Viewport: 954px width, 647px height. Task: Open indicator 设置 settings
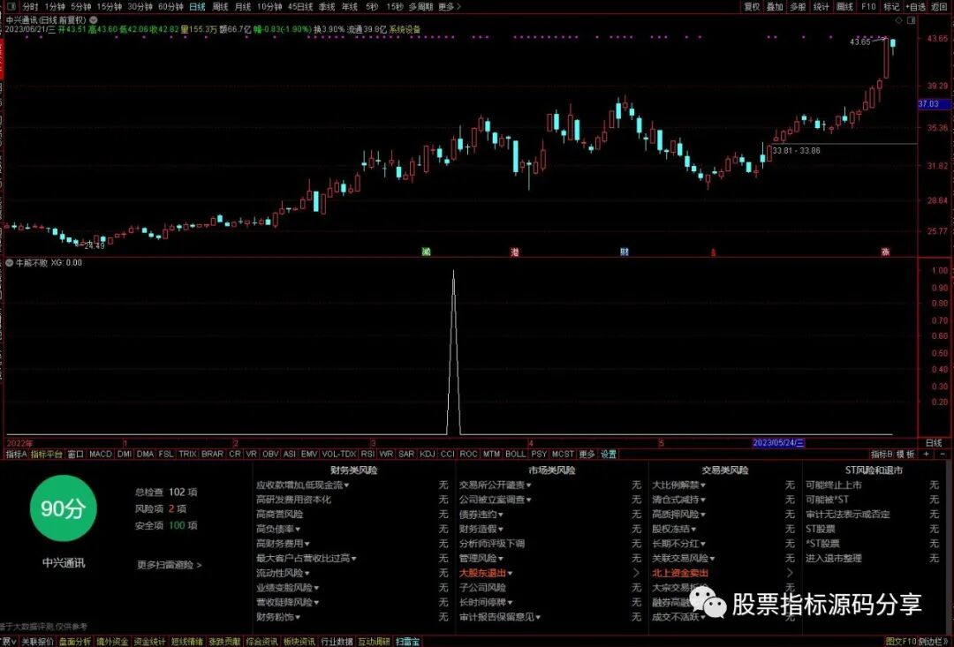609,455
